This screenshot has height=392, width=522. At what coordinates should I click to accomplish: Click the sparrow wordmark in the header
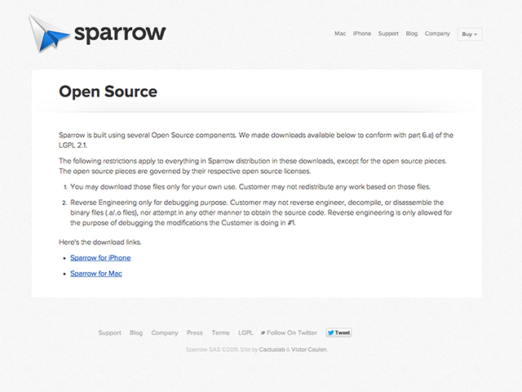click(x=120, y=33)
